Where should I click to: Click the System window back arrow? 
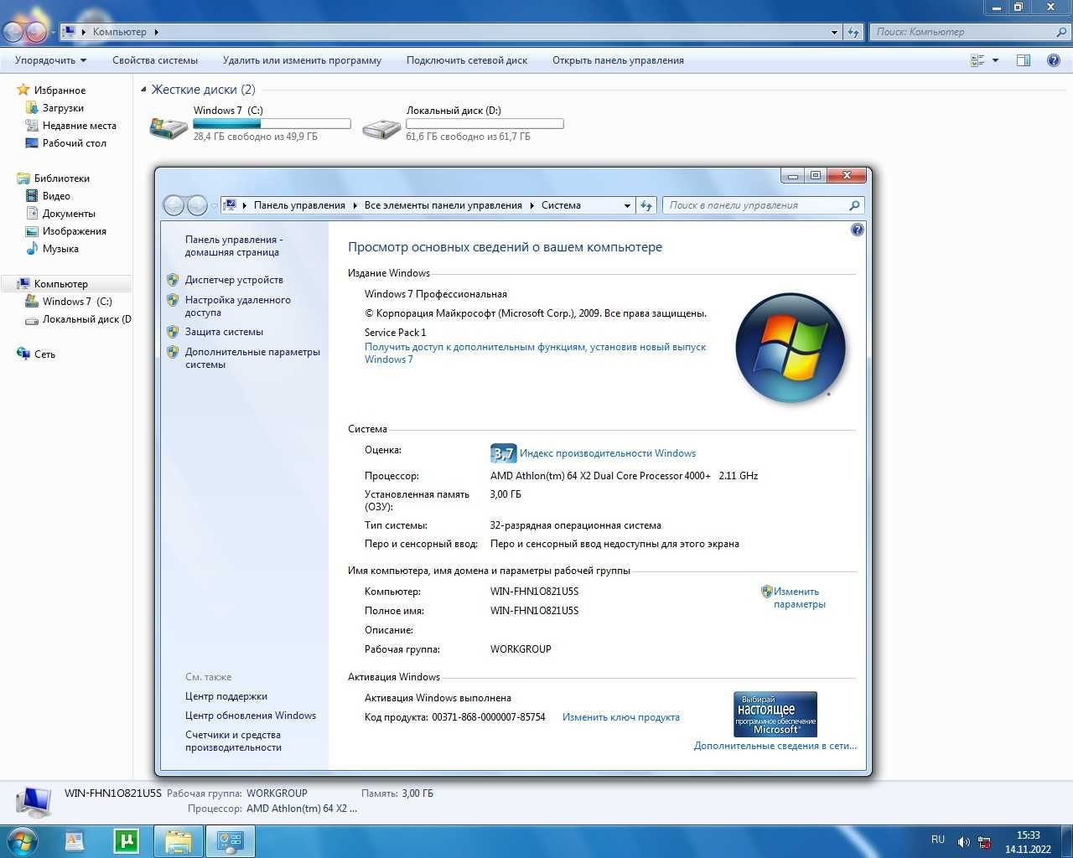click(174, 205)
